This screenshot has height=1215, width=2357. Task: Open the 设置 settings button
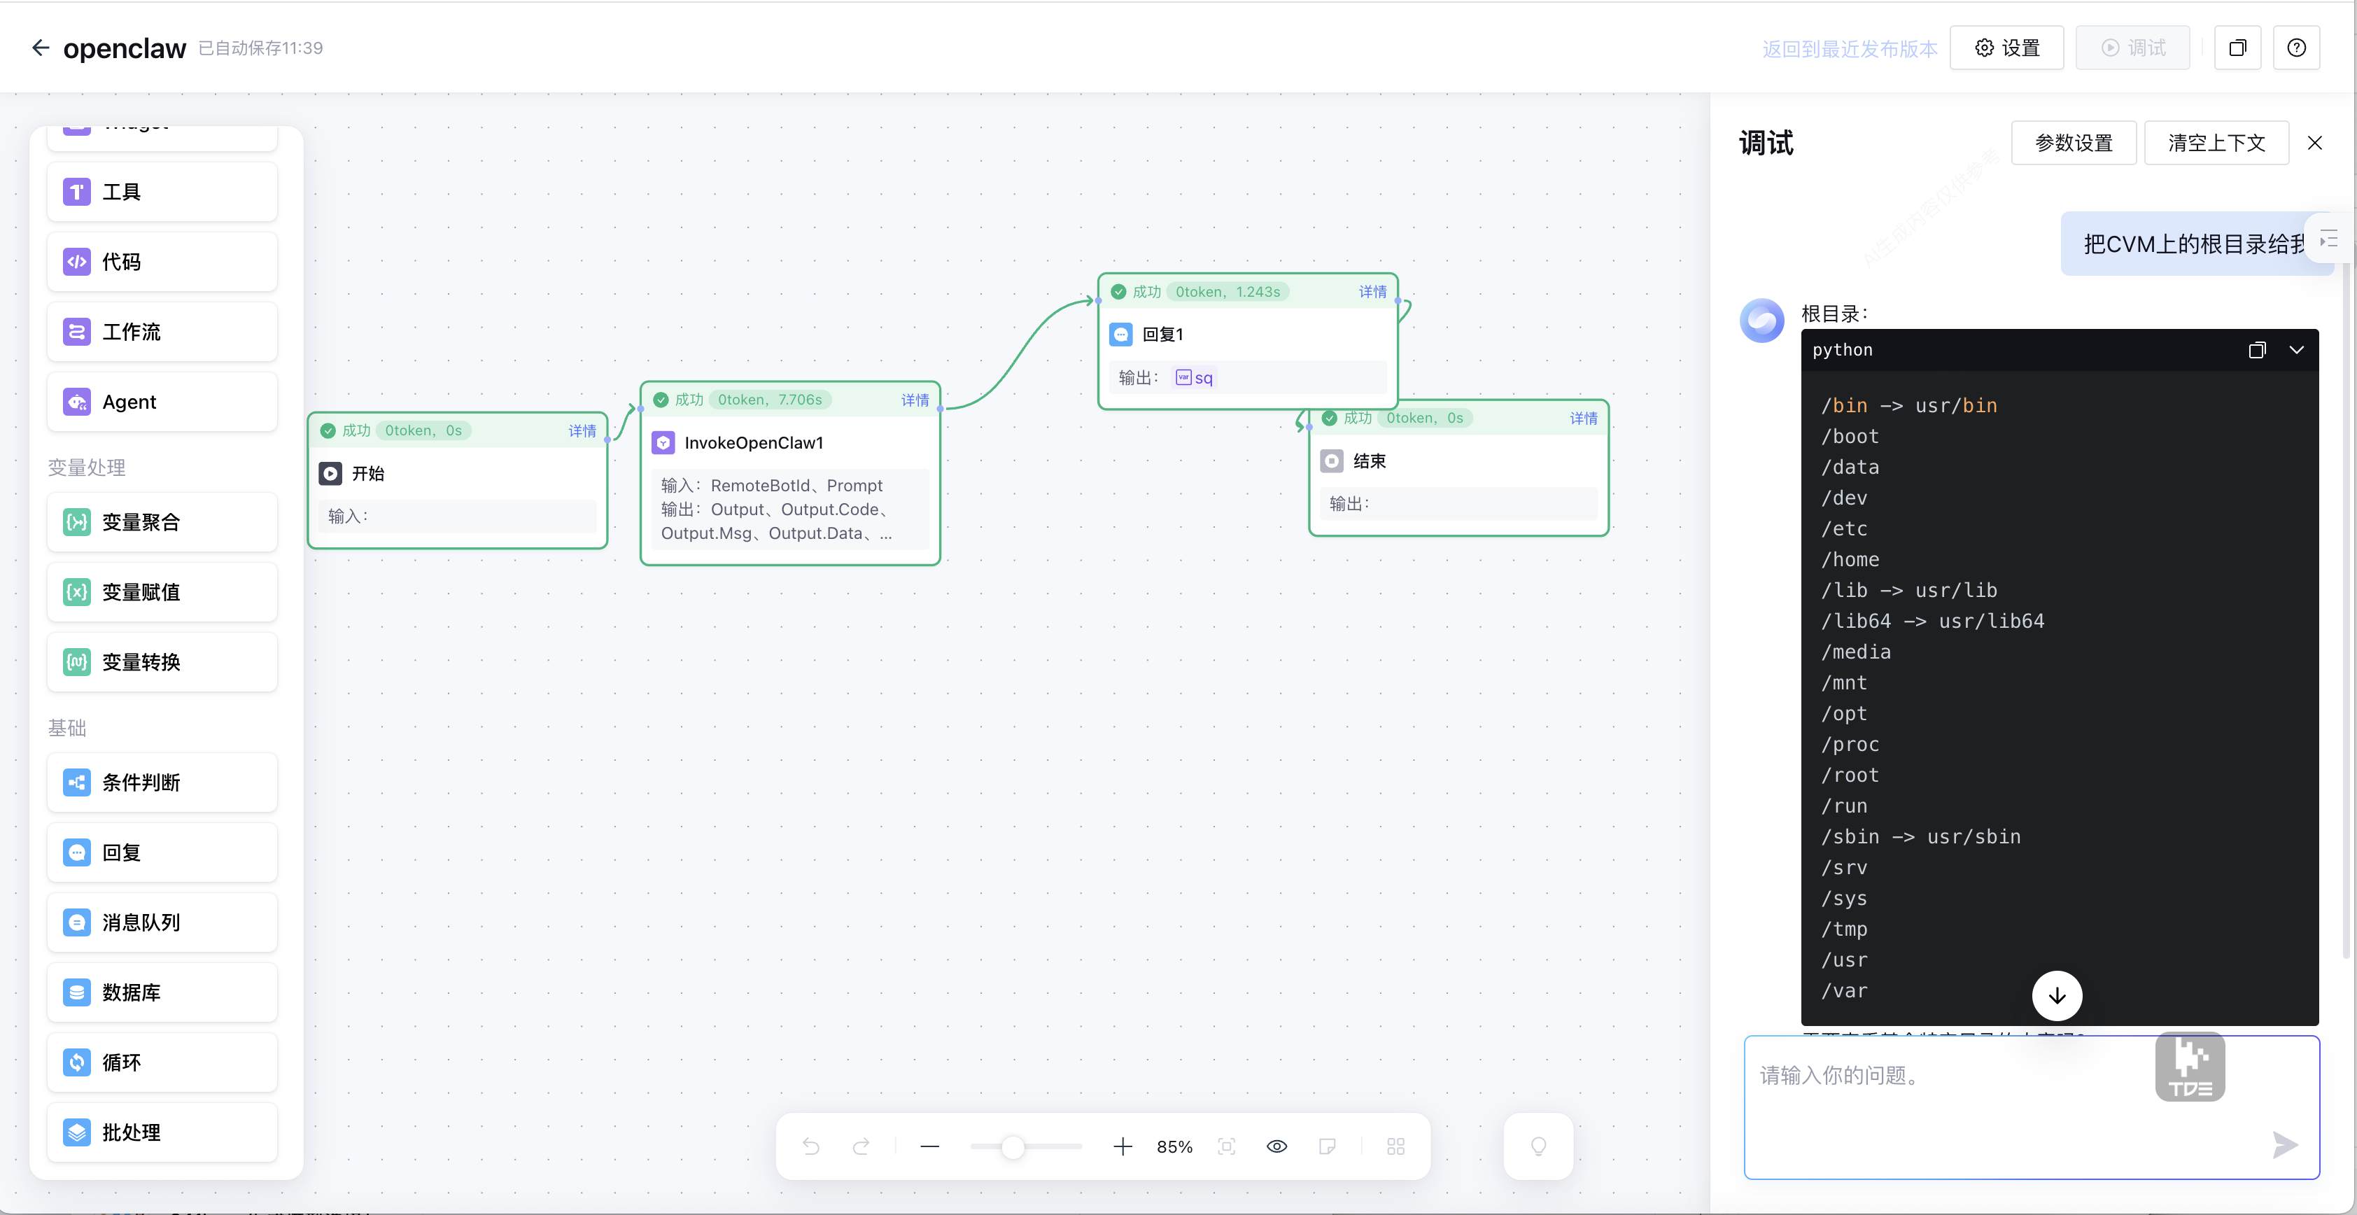click(2006, 48)
